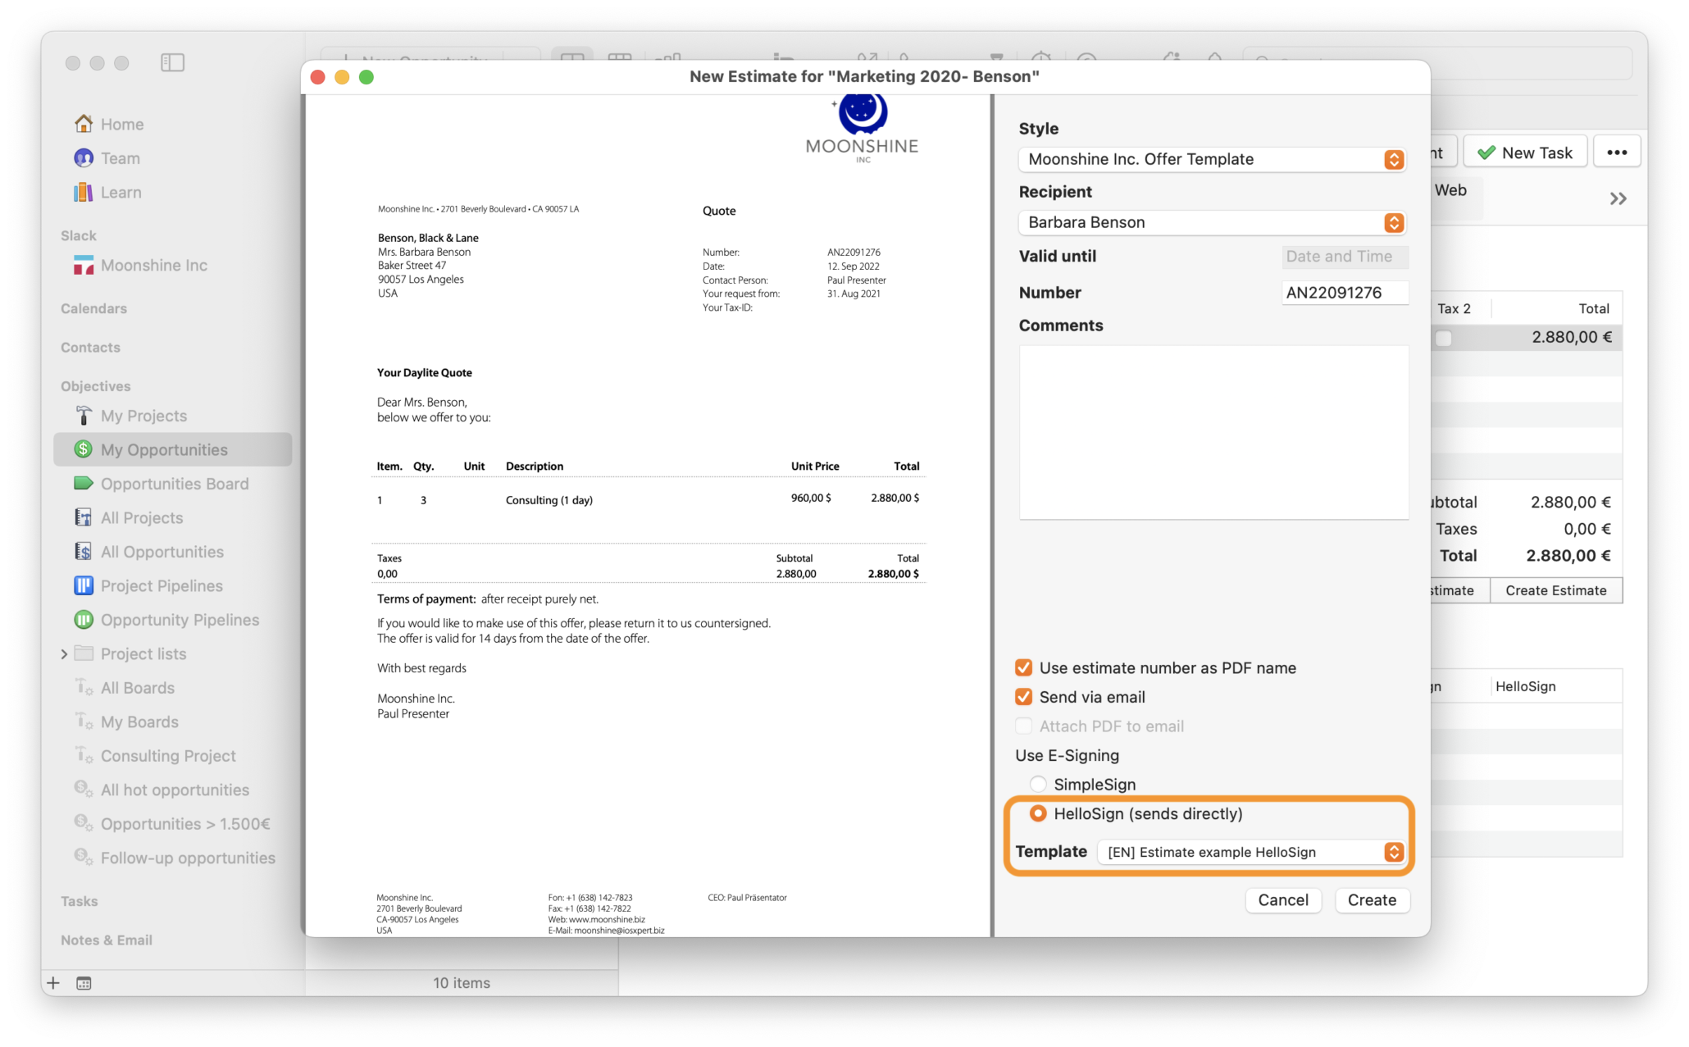Click the Number field AN22091276
Viewport: 1689px width, 1047px height.
point(1345,293)
